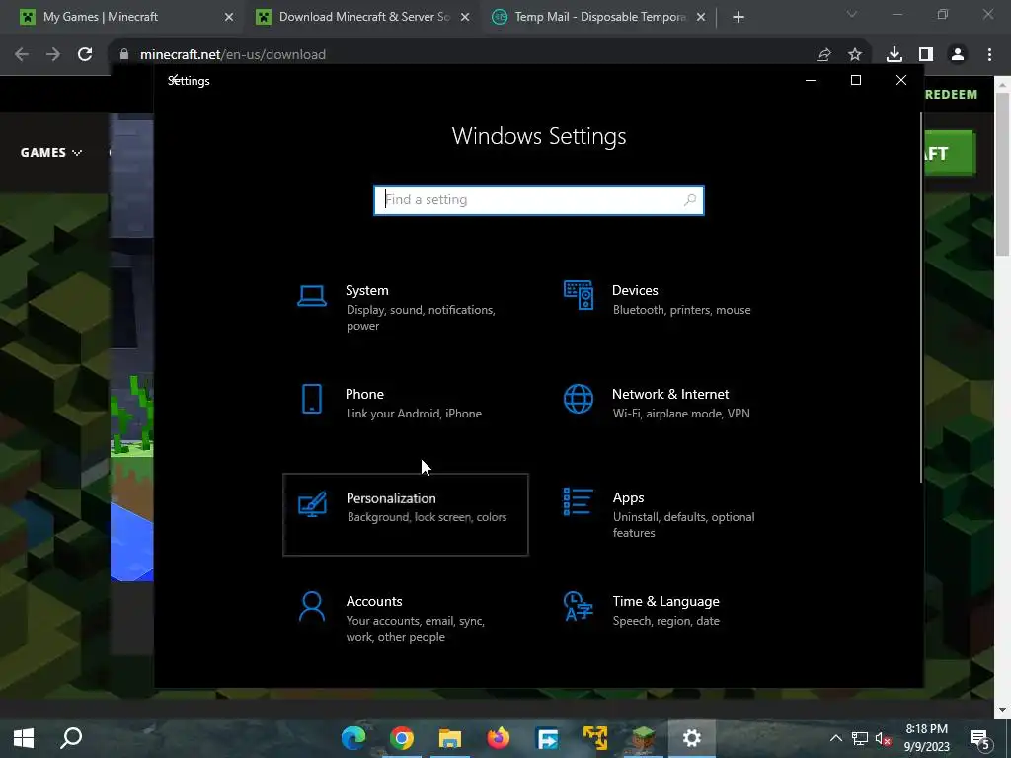
Task: Open System settings laptop icon
Action: (x=311, y=296)
